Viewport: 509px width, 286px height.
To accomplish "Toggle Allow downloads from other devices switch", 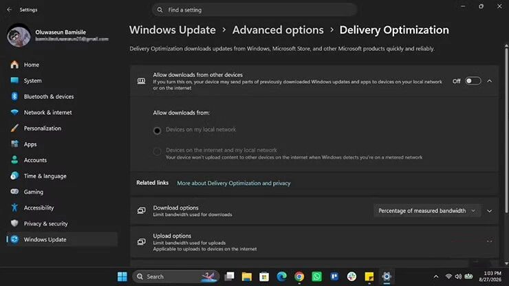I will coord(473,81).
